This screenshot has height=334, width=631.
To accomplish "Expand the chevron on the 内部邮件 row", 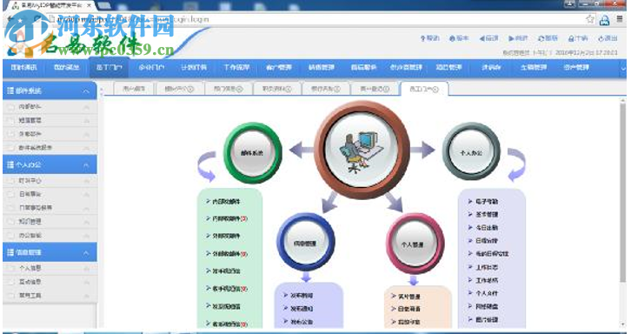I will coord(86,107).
